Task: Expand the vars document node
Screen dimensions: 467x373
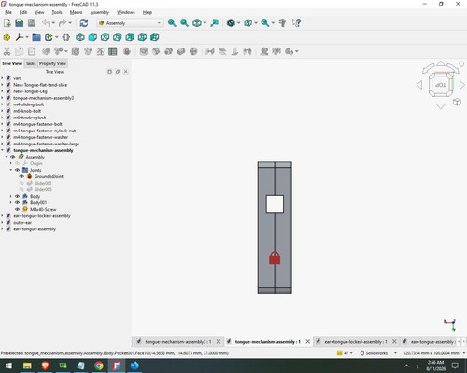Action: click(3, 78)
